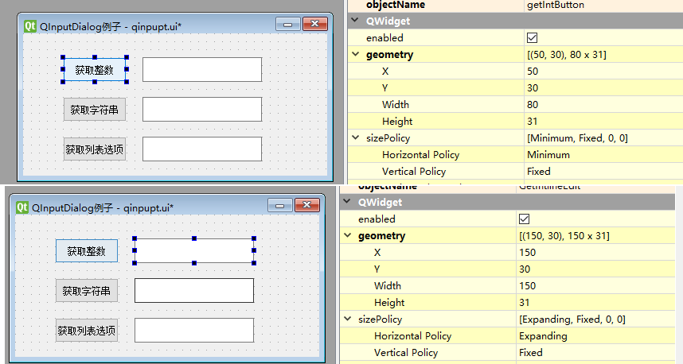Minimize the lower qinpupt.ui form window
The width and height of the screenshot is (683, 364).
(279, 206)
